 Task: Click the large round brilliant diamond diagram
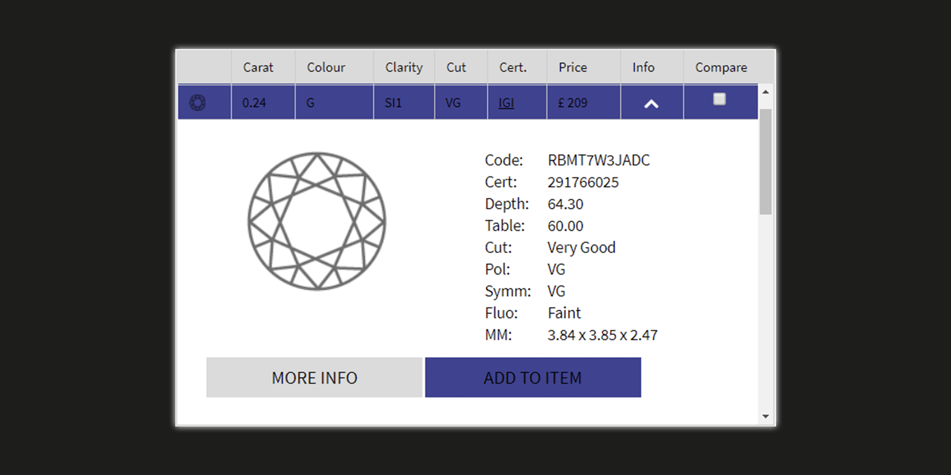pos(317,221)
